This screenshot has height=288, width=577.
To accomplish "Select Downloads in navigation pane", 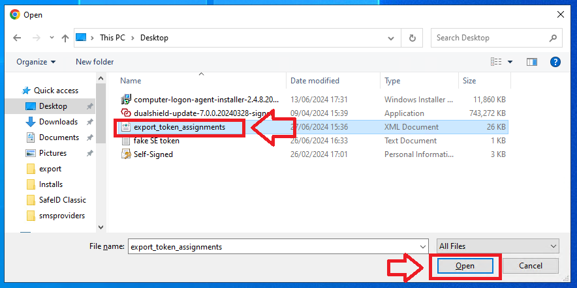I will (x=58, y=122).
